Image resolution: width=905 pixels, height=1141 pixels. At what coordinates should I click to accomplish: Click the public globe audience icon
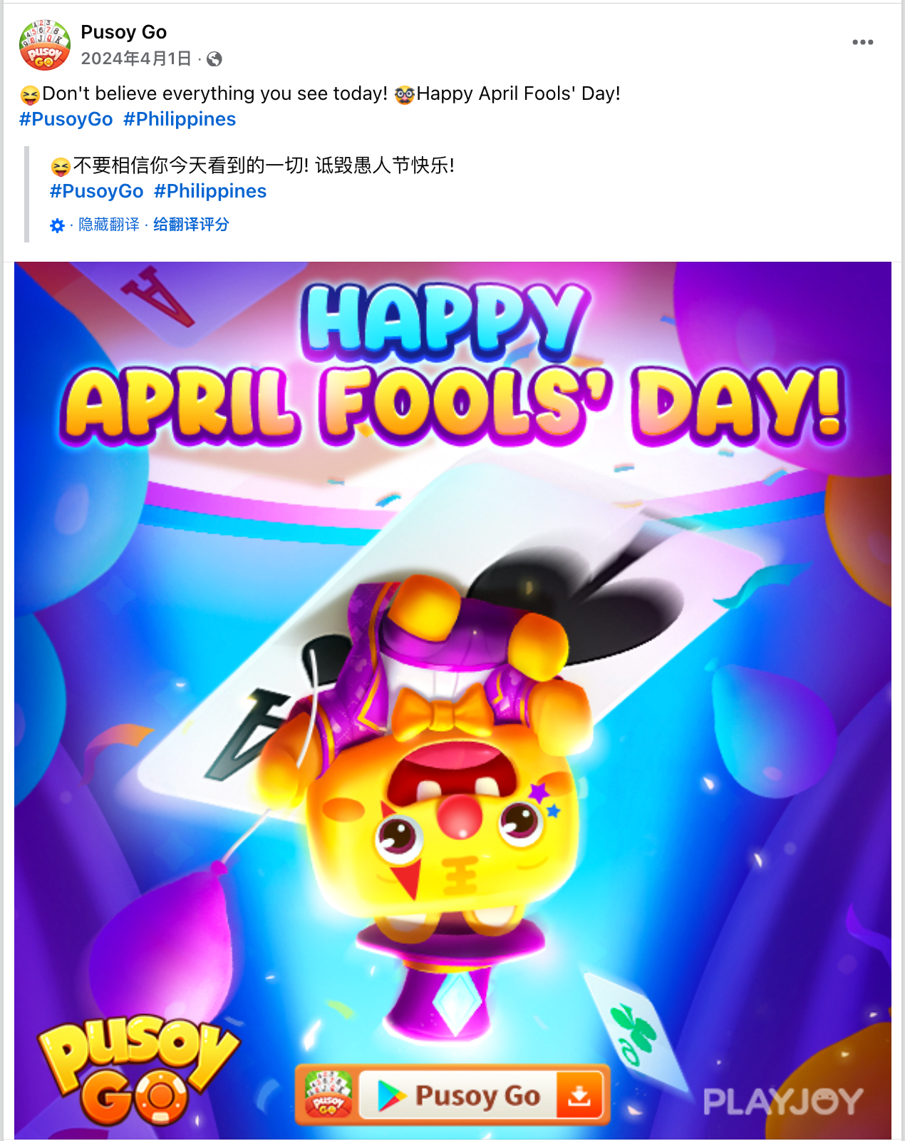pos(214,59)
